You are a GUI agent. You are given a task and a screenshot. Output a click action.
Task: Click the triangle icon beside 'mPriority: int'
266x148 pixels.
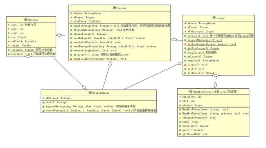[180, 97]
